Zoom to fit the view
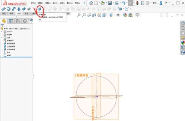Screen dimensions: 185x121 point(79,15)
